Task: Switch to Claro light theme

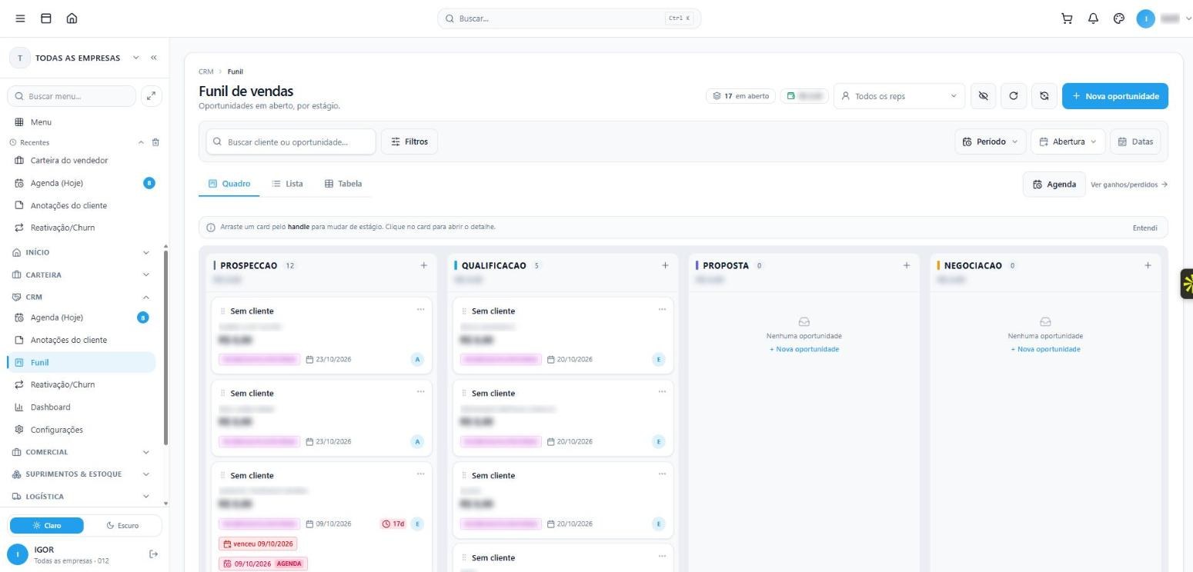Action: tap(47, 525)
